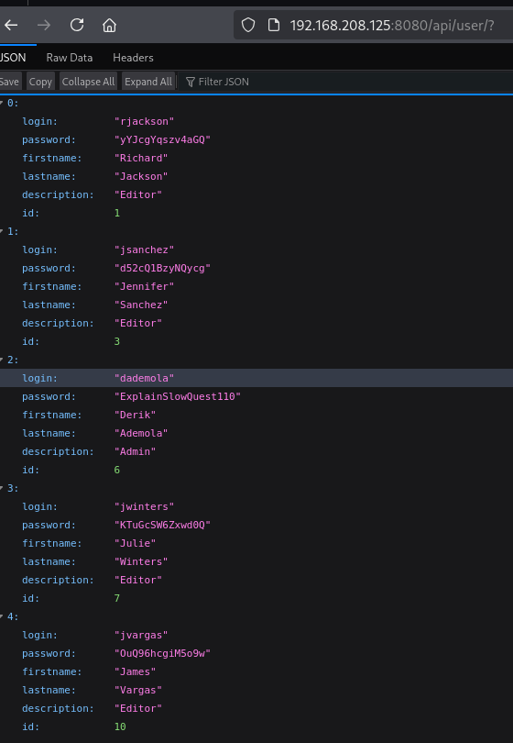Click Expand All button

click(148, 82)
